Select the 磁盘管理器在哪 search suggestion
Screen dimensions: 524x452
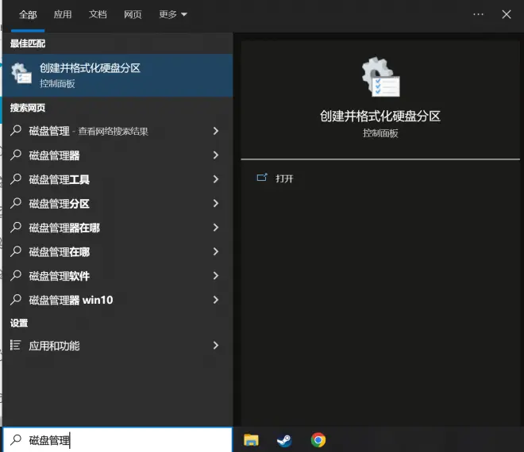[x=118, y=228]
